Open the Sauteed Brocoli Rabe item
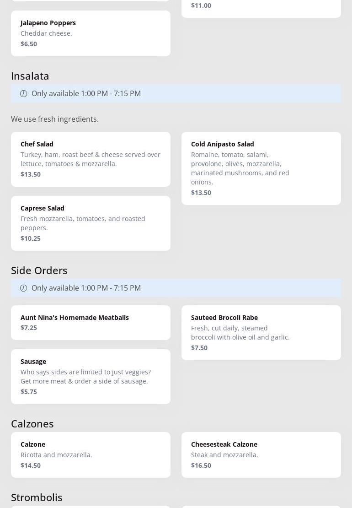 point(261,332)
